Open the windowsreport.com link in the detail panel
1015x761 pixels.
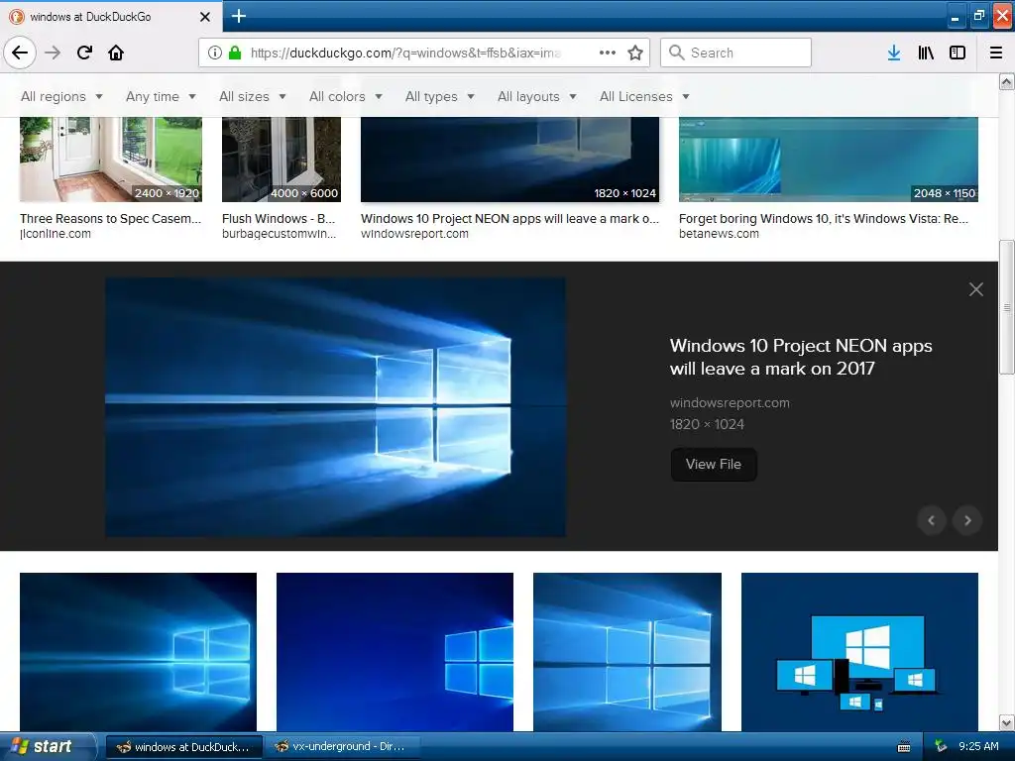[730, 402]
